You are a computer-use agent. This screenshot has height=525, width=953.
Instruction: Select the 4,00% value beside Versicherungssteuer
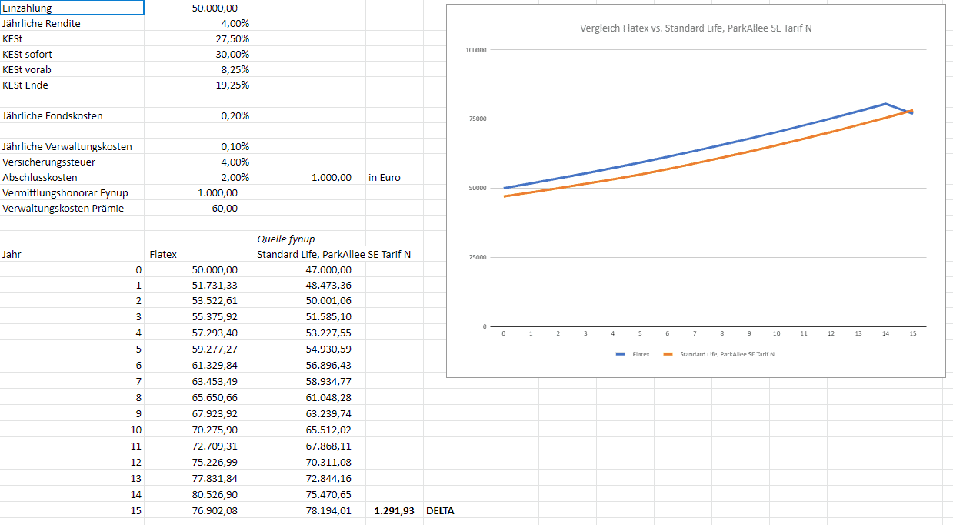coord(198,162)
